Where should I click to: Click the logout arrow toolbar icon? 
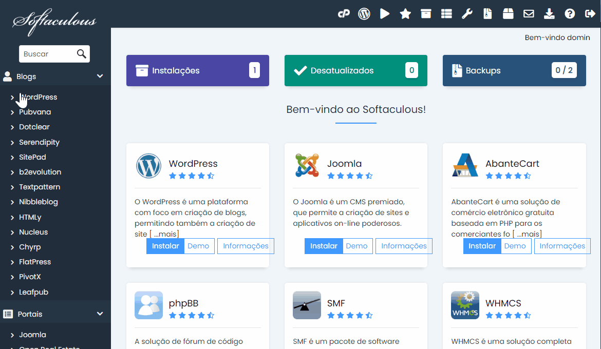(590, 14)
